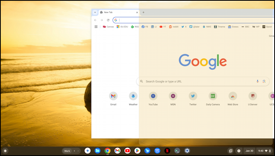Click the Search Google or type a URL box

coord(203,82)
